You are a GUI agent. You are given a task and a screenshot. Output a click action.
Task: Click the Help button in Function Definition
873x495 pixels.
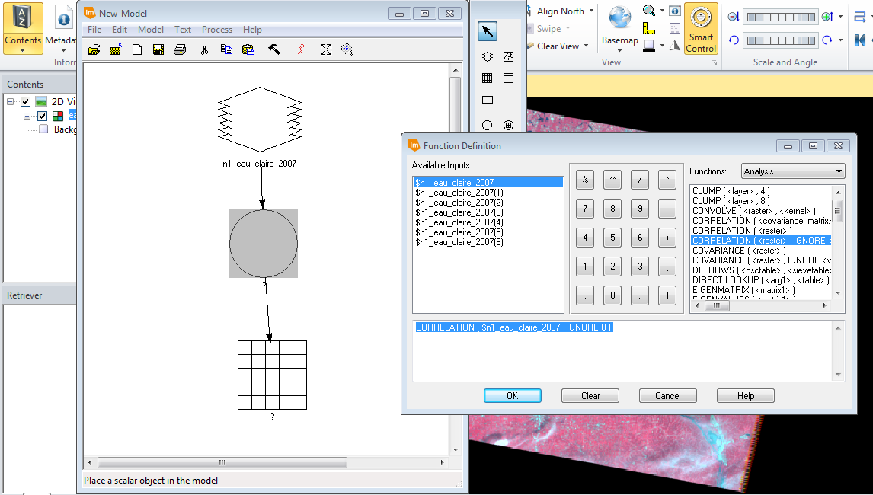(746, 396)
